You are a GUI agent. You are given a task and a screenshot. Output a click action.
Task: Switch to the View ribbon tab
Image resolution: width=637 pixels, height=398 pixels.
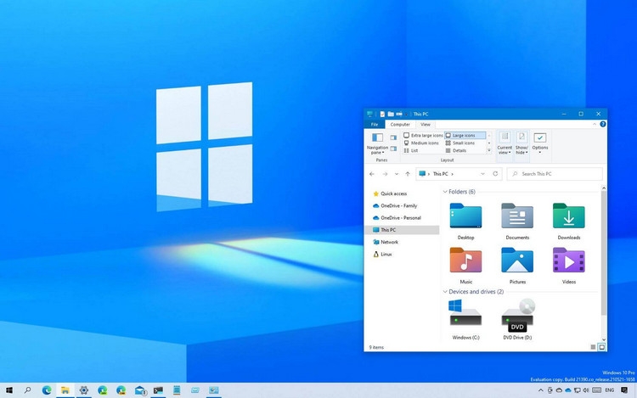426,125
